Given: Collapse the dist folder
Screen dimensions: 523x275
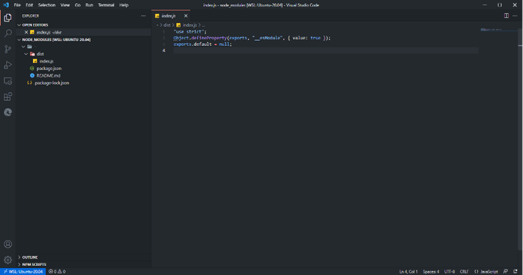Looking at the screenshot, I should pos(26,54).
